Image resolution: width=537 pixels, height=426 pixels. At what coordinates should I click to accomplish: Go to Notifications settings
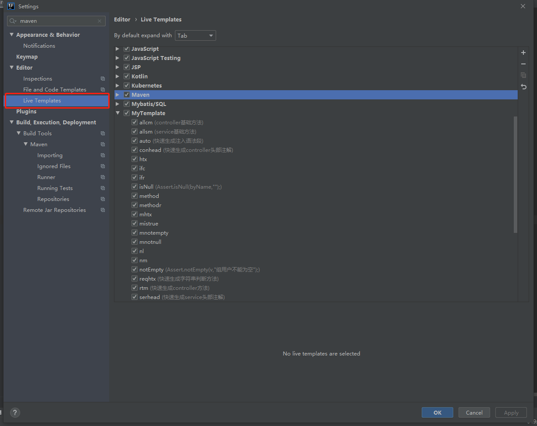pos(39,46)
